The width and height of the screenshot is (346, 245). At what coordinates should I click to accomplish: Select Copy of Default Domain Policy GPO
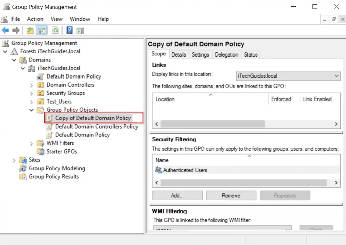(x=93, y=118)
